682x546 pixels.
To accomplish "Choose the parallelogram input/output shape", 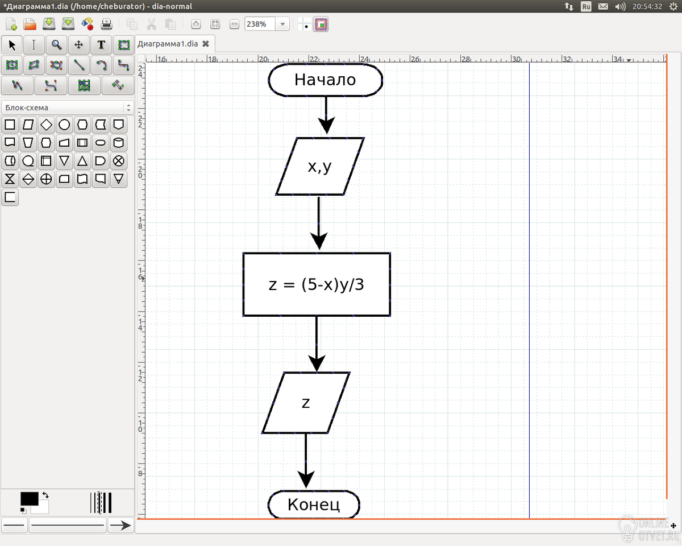I will pos(28,125).
